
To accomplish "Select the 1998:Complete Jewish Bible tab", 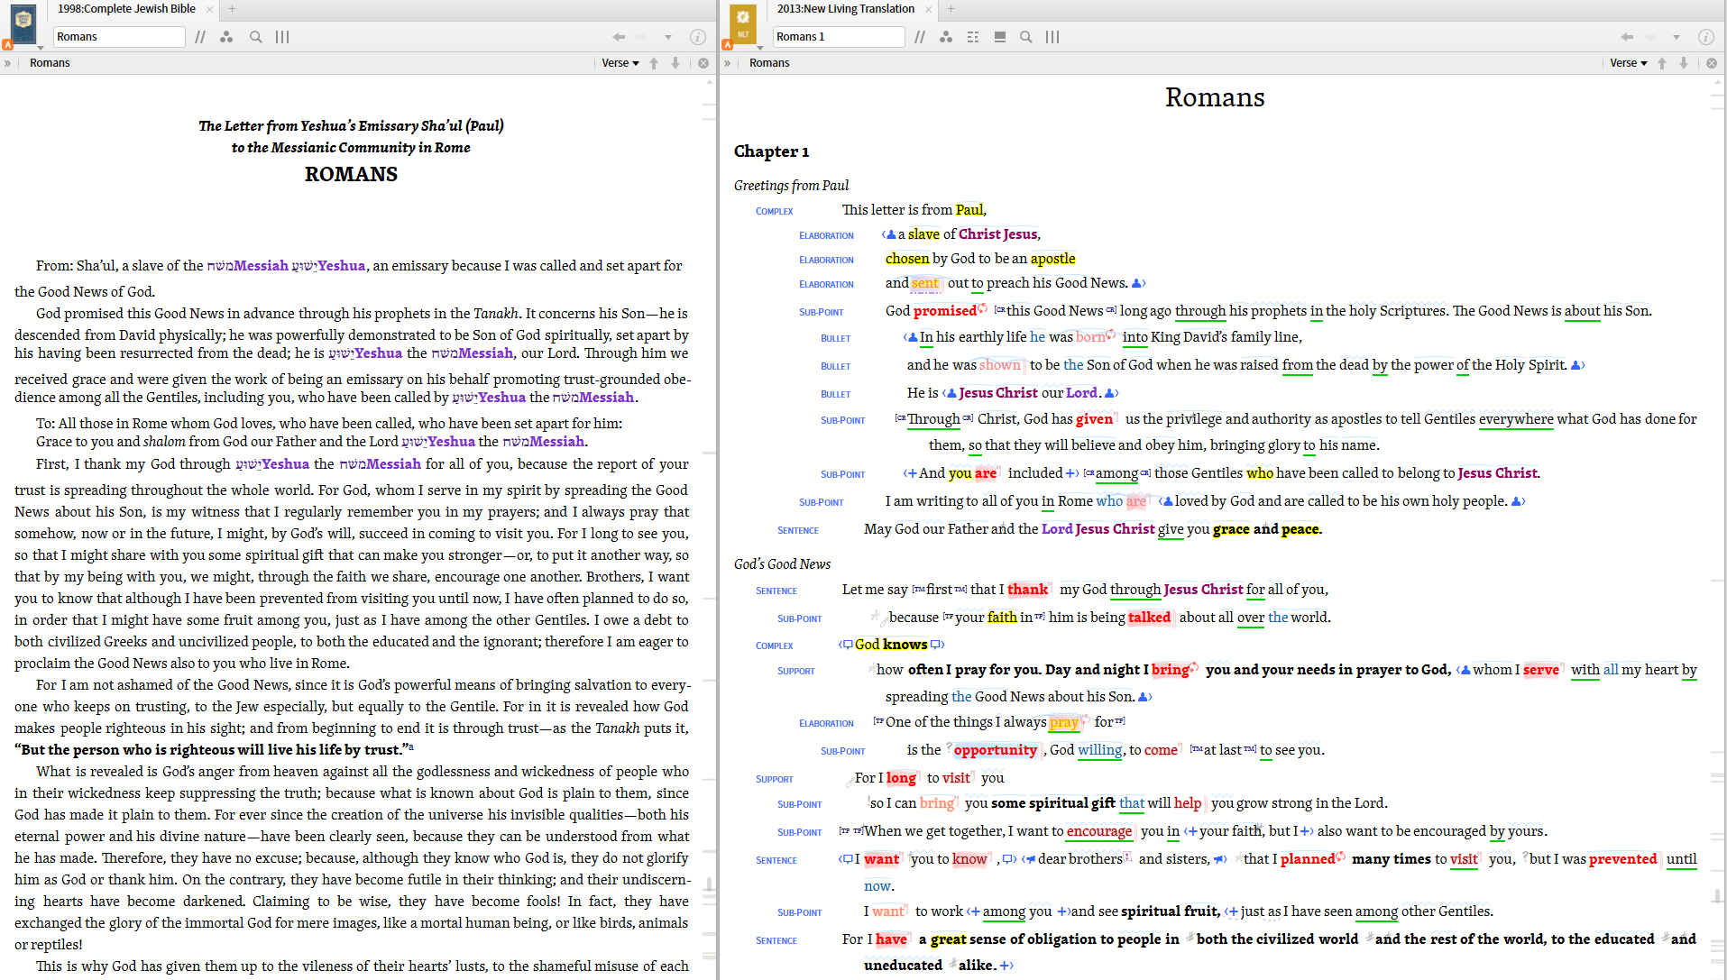I will (x=126, y=9).
